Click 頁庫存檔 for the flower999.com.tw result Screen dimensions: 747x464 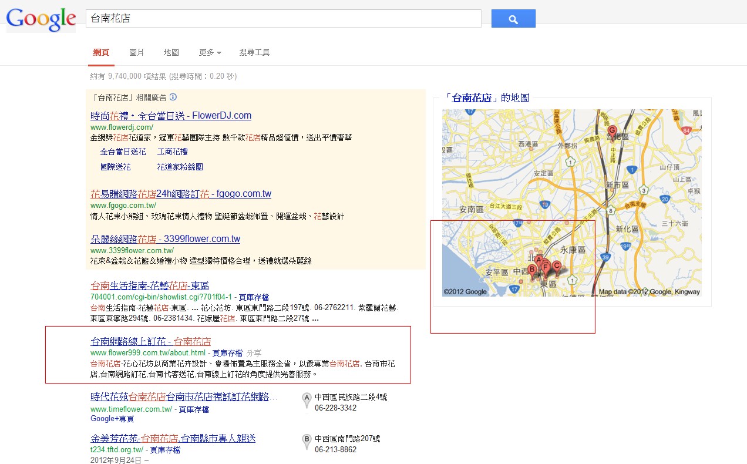coord(227,353)
